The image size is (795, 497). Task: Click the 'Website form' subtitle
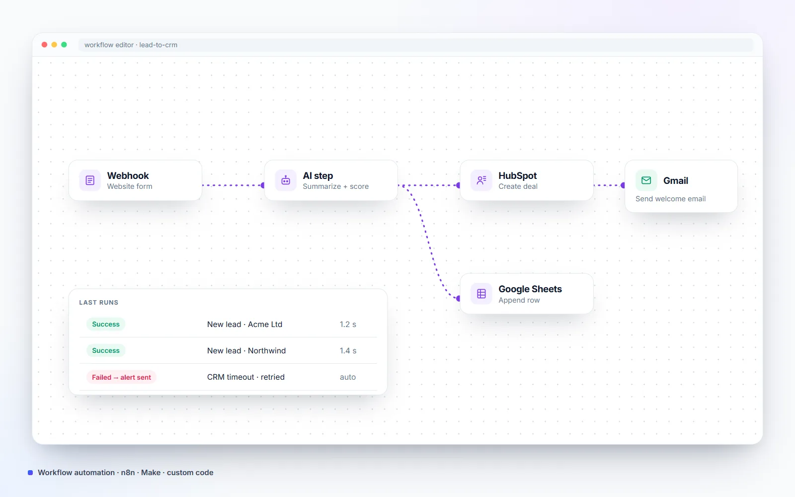(130, 186)
